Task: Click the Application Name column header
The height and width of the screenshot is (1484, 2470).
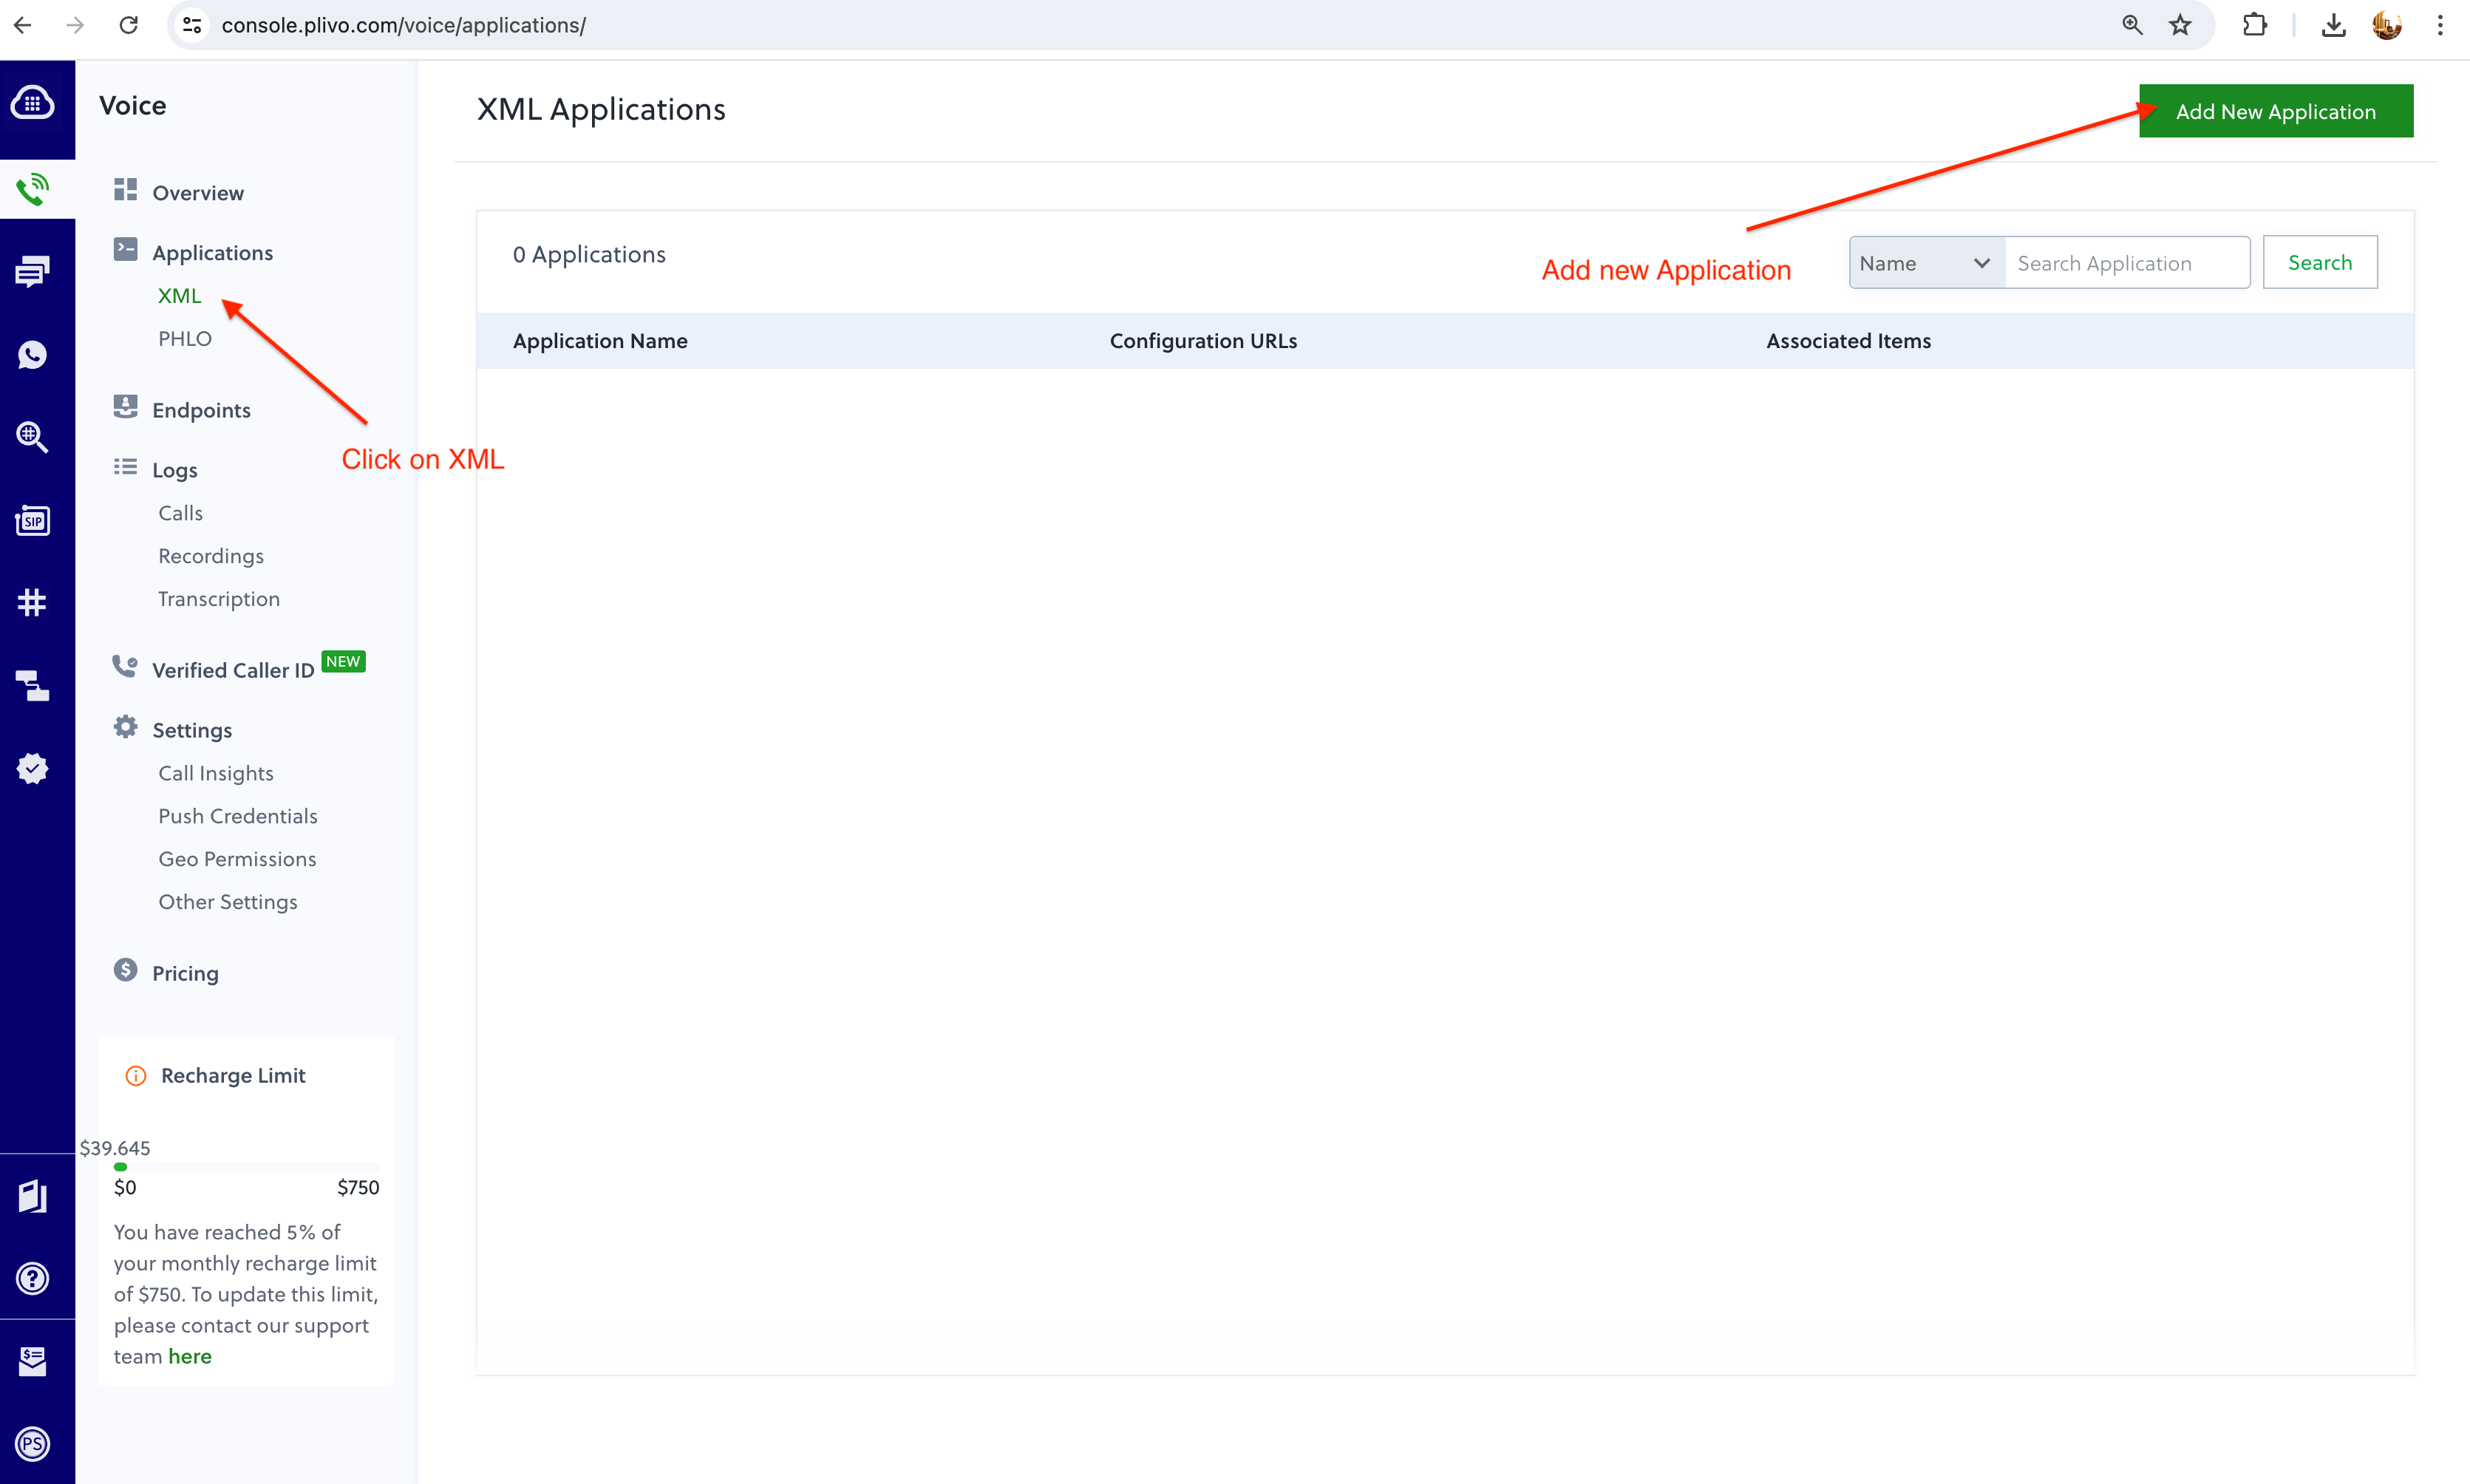Action: tap(600, 341)
